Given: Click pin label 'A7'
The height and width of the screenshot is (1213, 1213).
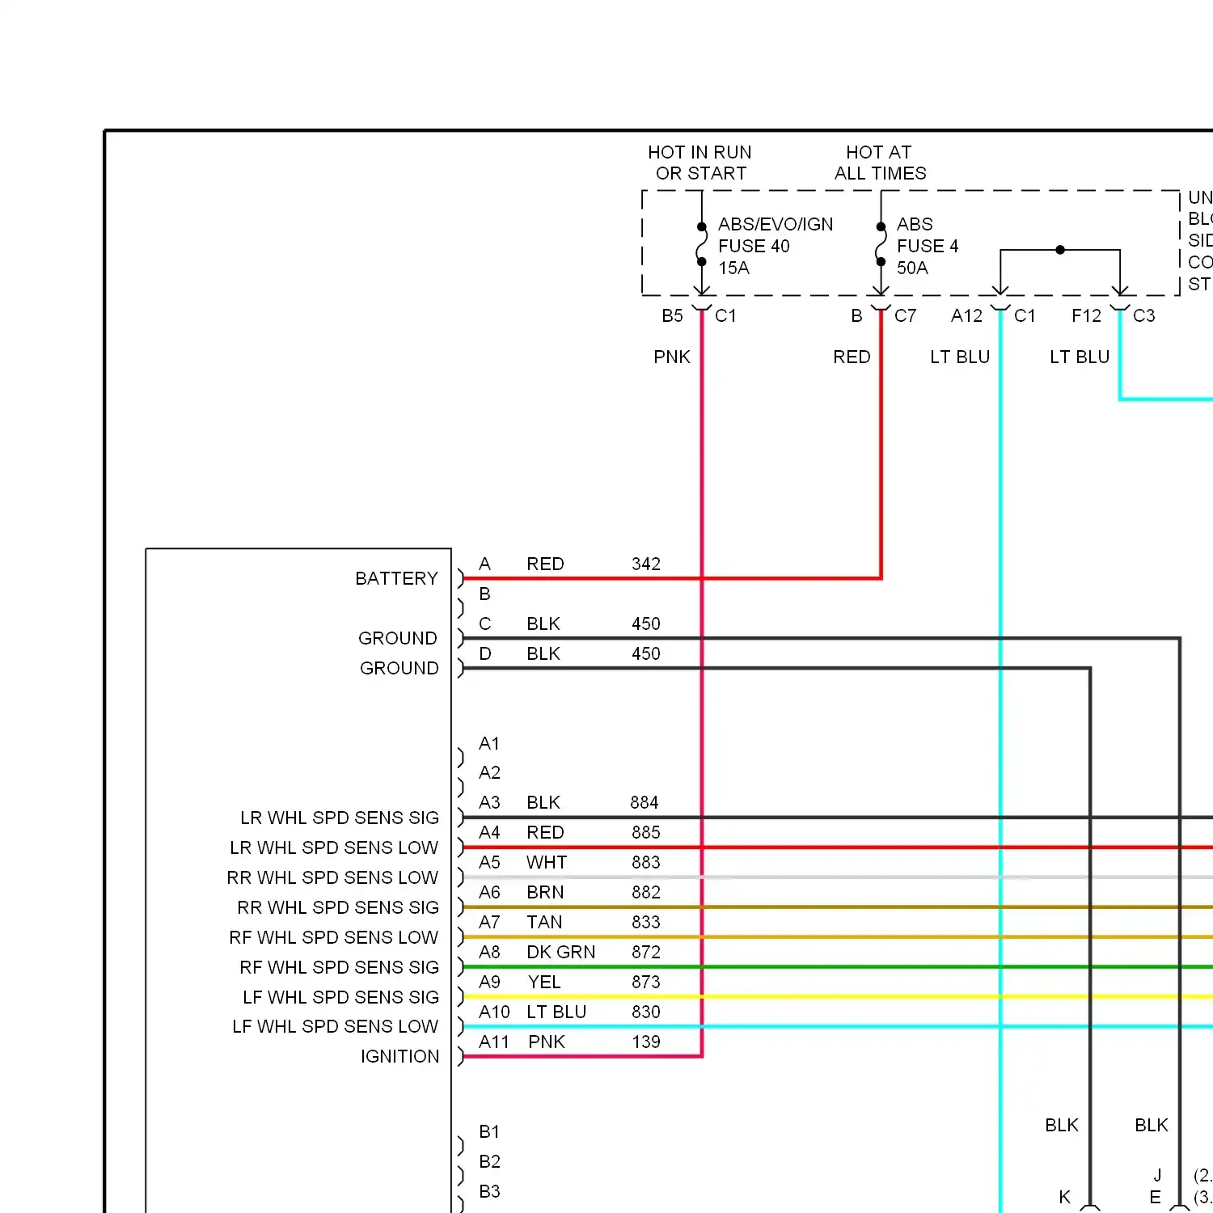Looking at the screenshot, I should coord(489,922).
